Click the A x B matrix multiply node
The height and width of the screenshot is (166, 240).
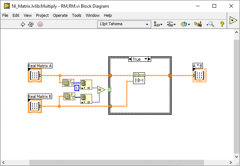click(139, 78)
